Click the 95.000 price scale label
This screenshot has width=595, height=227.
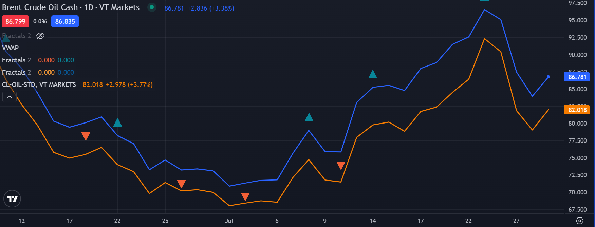click(x=577, y=20)
